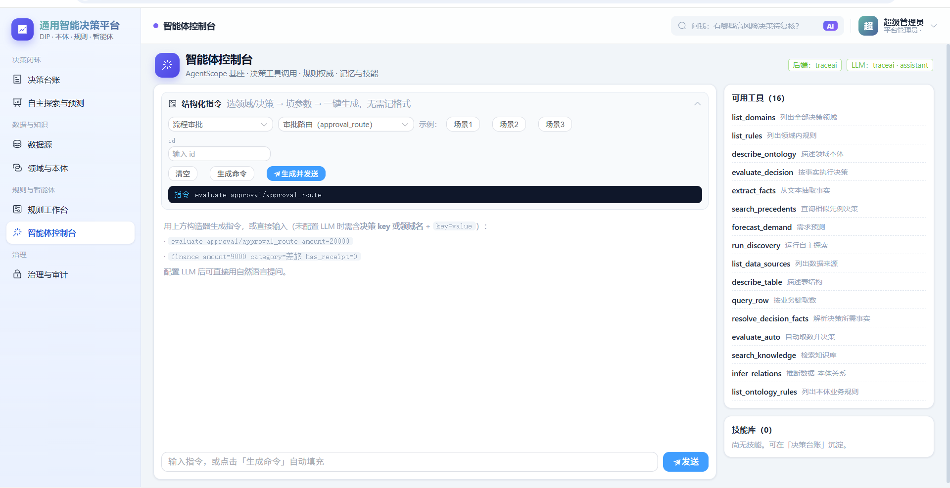The height and width of the screenshot is (488, 950).
Task: Click the AI badge in search bar
Action: tap(830, 26)
